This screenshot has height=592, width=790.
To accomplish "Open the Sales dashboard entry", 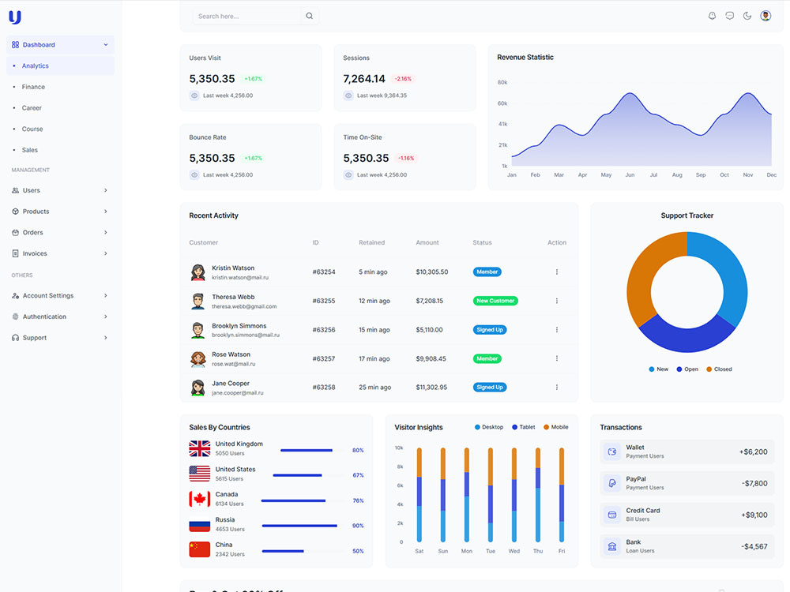I will point(29,149).
